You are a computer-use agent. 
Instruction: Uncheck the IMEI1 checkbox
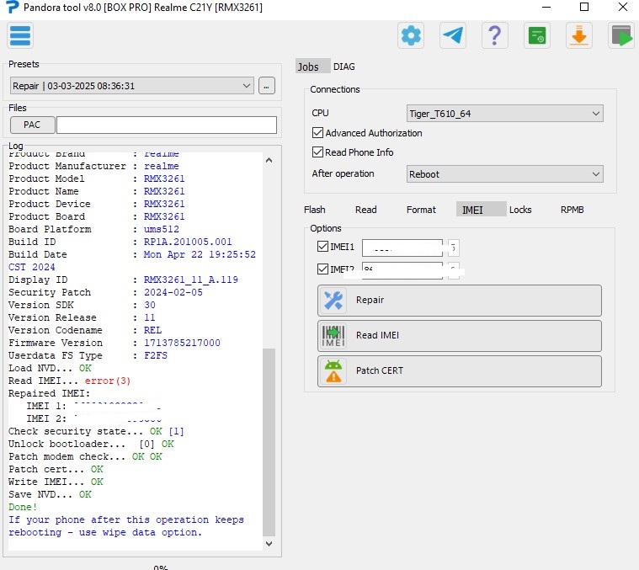[x=322, y=246]
